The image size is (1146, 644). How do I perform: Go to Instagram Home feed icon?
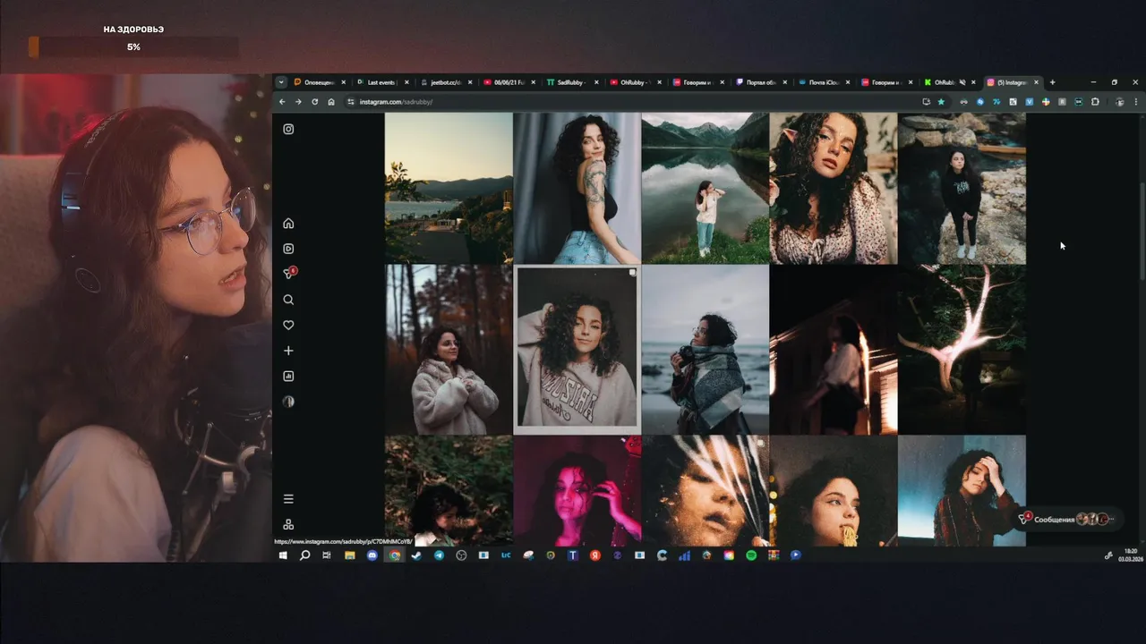point(288,224)
